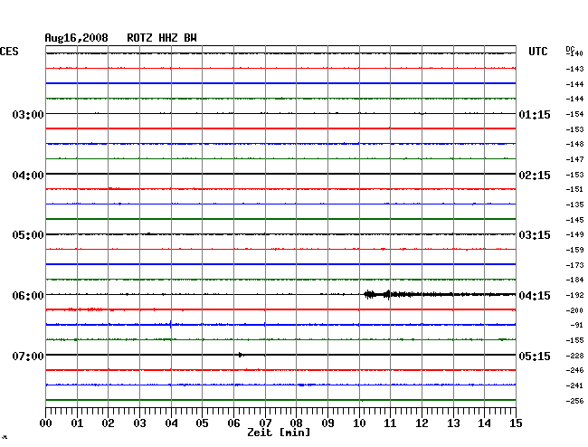Click the 11 minute axis tick label
The height and width of the screenshot is (447, 588).
(x=390, y=423)
